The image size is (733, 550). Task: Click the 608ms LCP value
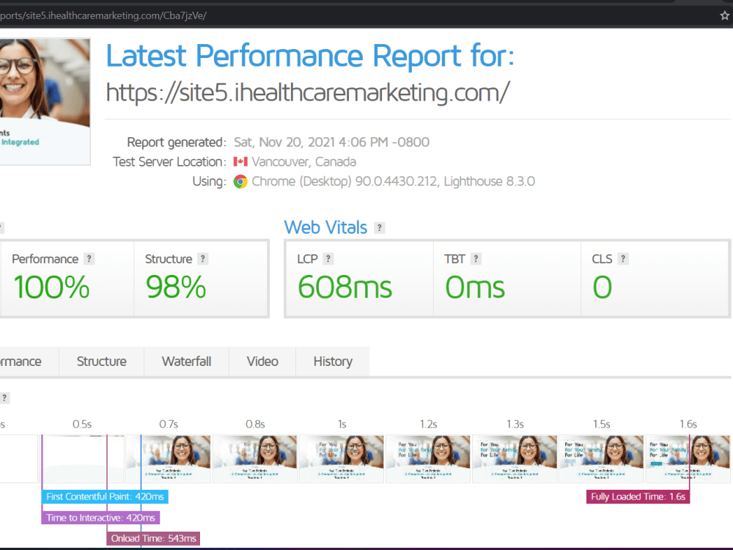click(345, 287)
